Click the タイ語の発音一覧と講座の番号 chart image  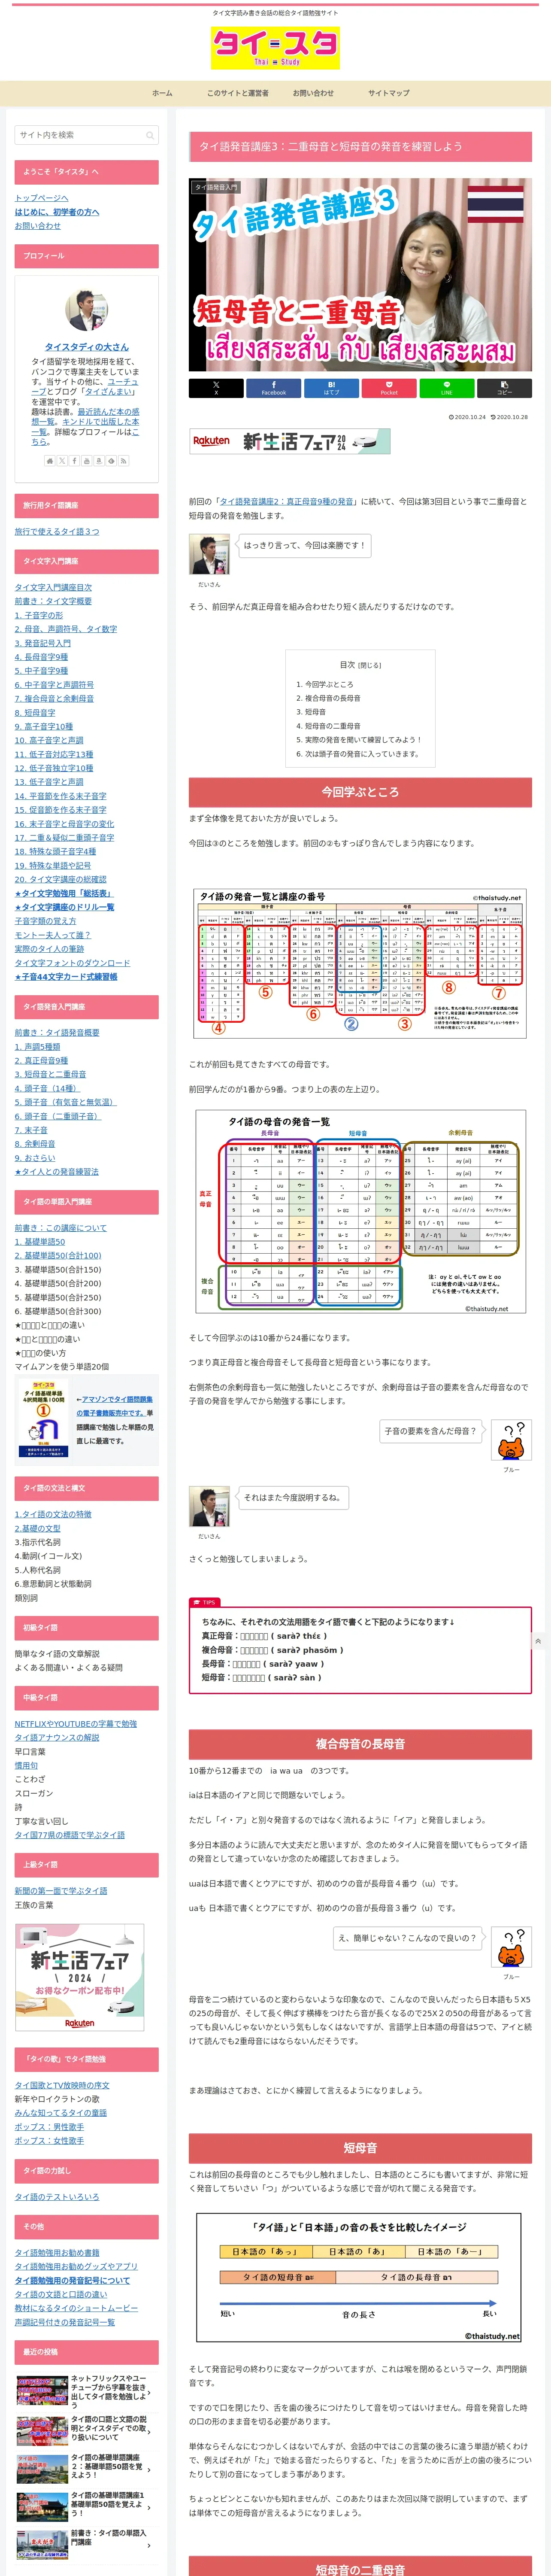(360, 964)
